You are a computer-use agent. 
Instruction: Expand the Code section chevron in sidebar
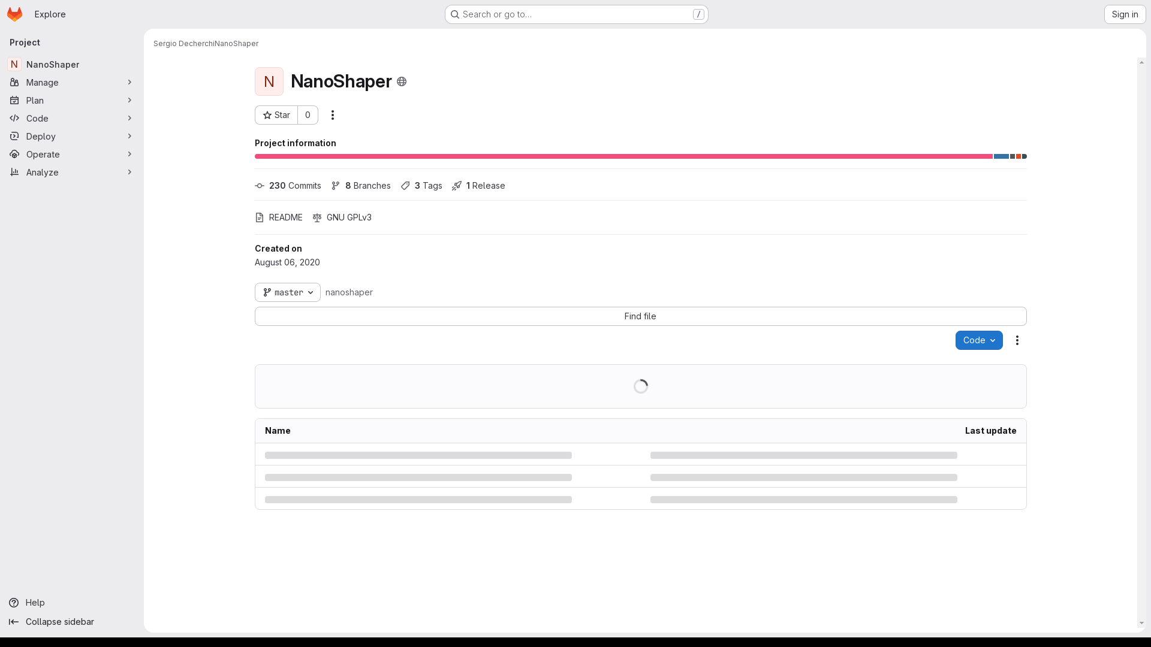pyautogui.click(x=129, y=118)
